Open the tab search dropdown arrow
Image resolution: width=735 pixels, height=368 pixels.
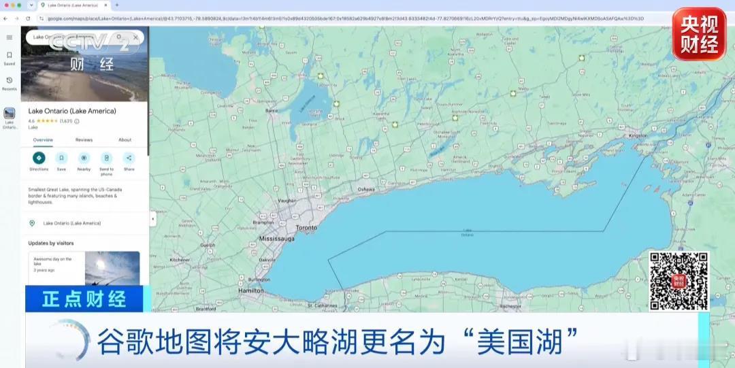coord(31,5)
